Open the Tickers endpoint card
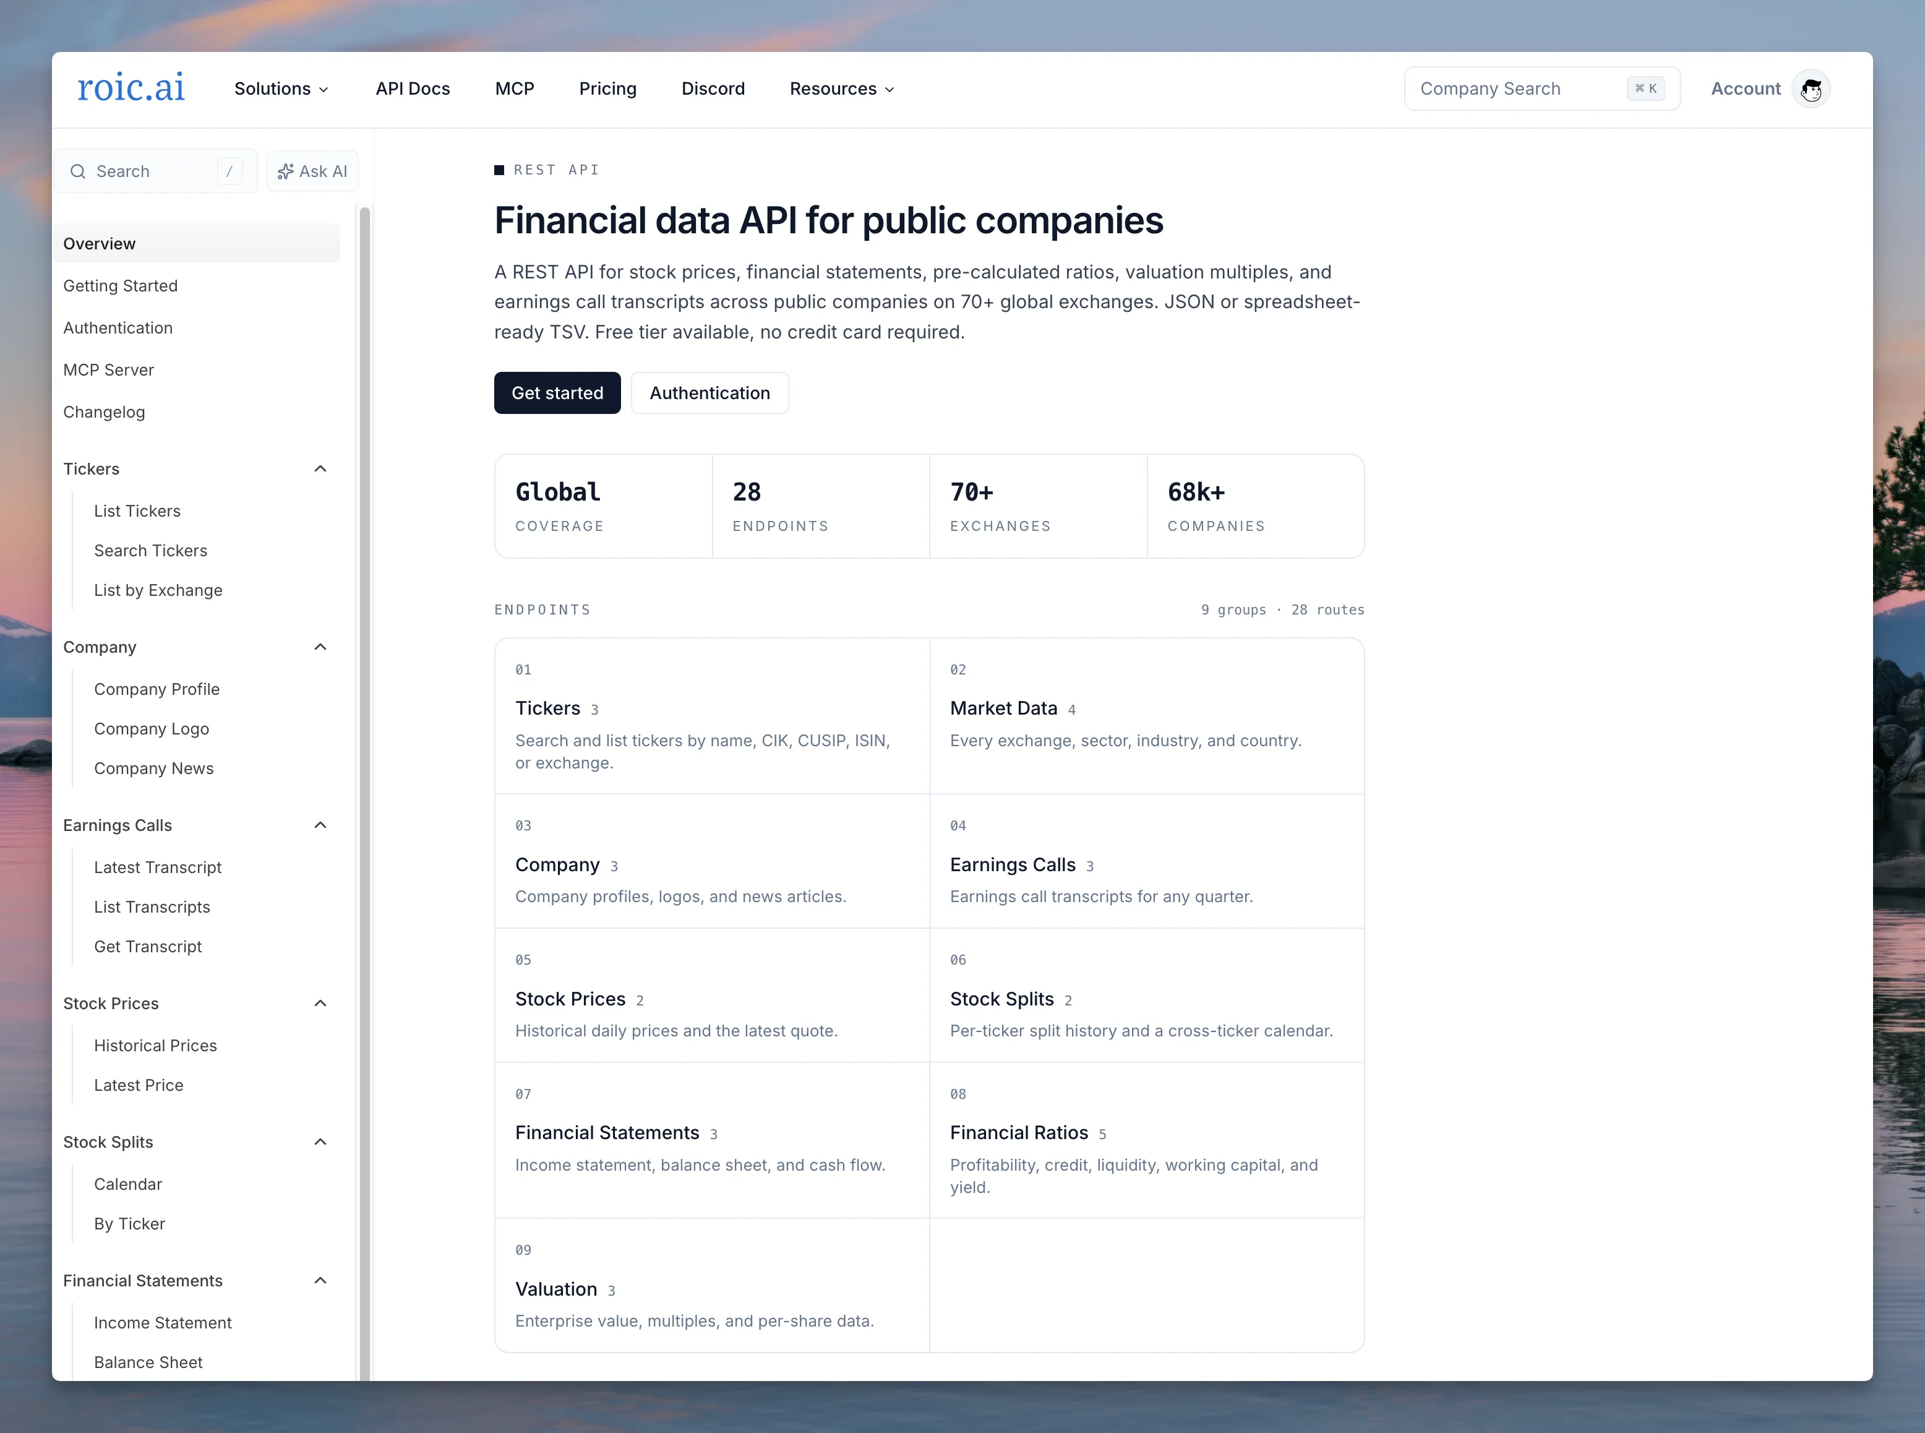 pos(712,716)
